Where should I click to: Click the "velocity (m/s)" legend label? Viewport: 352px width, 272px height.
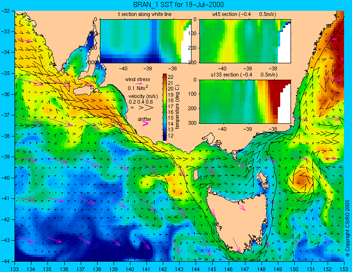(143, 96)
